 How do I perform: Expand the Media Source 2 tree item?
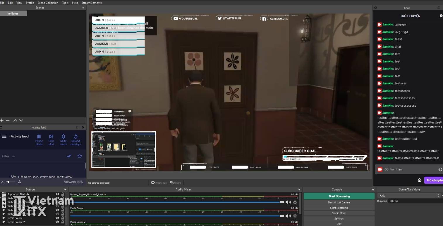[3, 222]
